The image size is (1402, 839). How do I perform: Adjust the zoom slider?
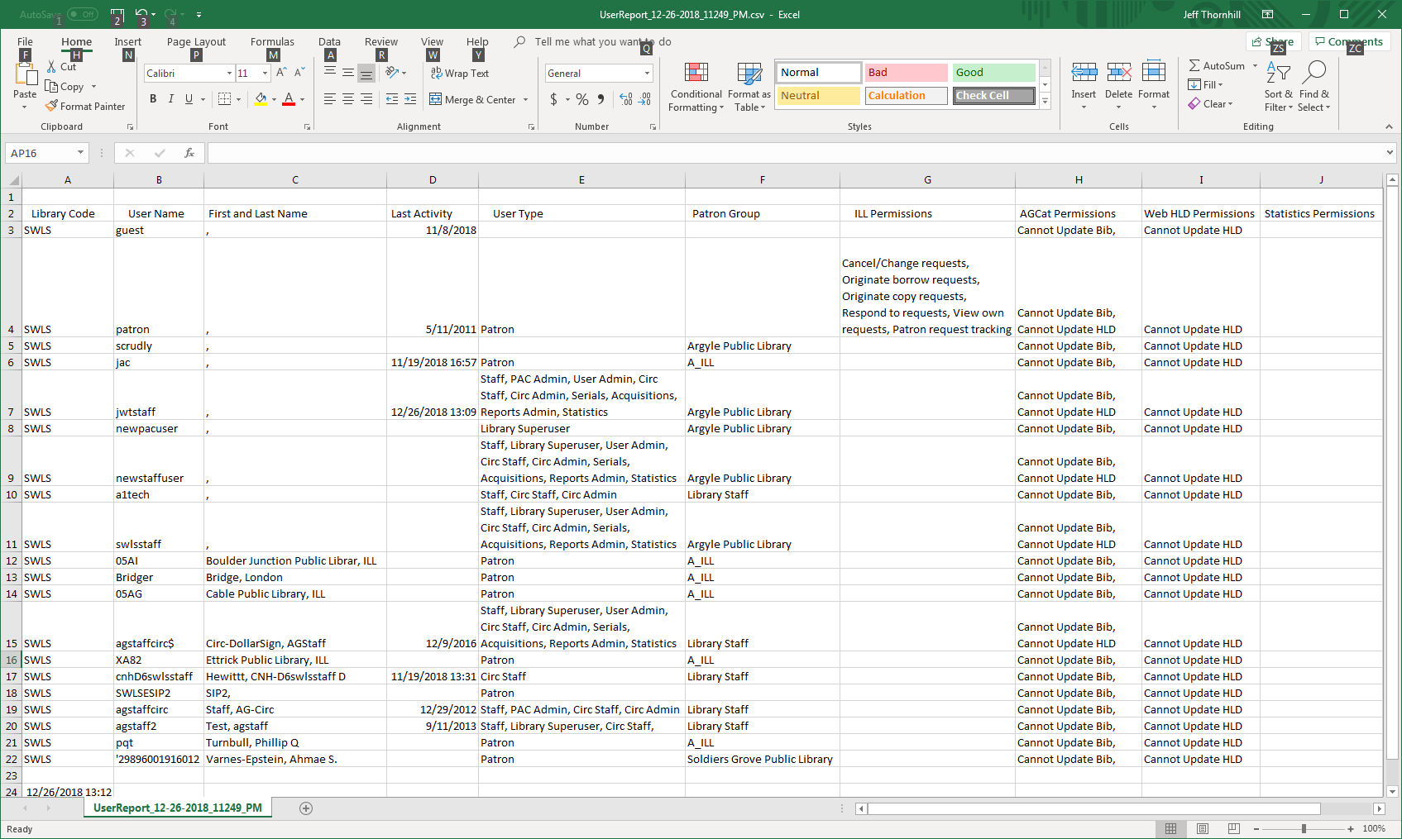[x=1304, y=828]
